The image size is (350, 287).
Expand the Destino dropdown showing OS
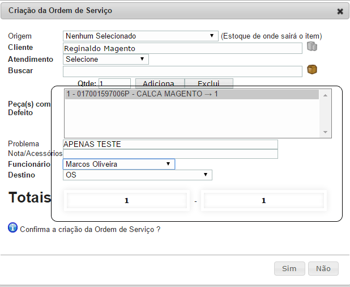[138, 175]
